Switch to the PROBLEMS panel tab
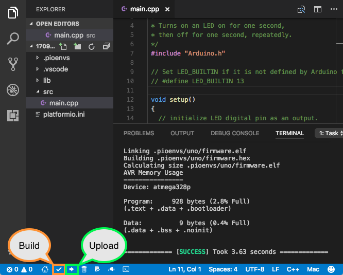Screen dimensions: 343x275 (x=139, y=133)
